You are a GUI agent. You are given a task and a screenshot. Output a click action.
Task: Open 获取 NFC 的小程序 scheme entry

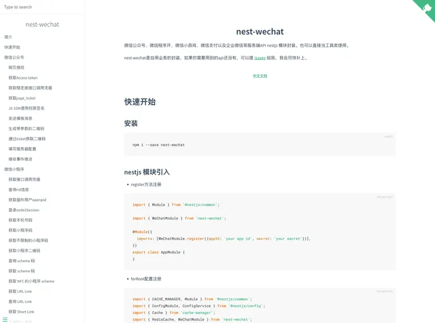click(32, 281)
